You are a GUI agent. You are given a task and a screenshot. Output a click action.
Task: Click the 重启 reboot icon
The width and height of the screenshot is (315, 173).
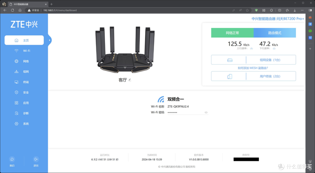(x=12, y=159)
